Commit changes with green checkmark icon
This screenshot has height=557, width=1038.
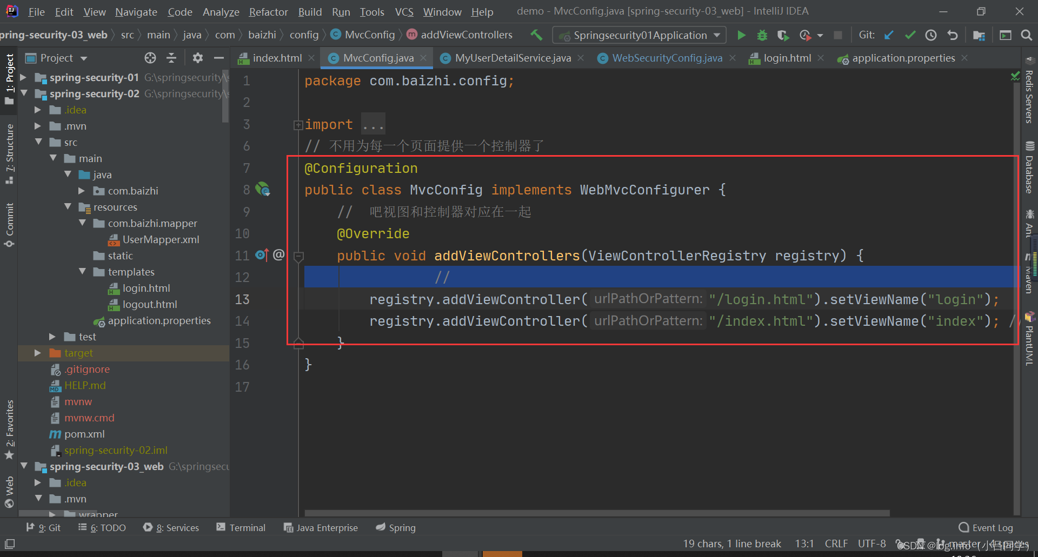click(910, 35)
